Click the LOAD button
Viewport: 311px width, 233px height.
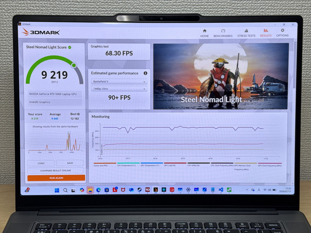coord(41,163)
